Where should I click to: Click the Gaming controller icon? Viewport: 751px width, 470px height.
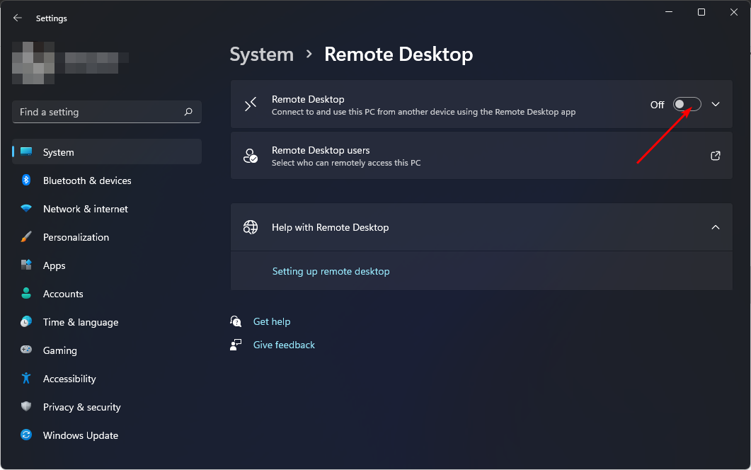tap(26, 350)
